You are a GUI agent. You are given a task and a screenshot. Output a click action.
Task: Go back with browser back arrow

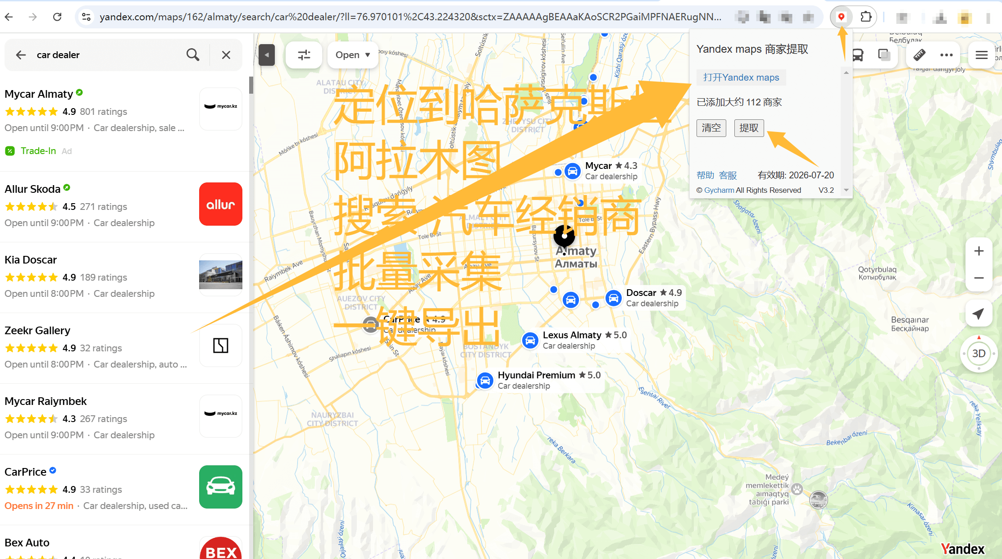[9, 17]
